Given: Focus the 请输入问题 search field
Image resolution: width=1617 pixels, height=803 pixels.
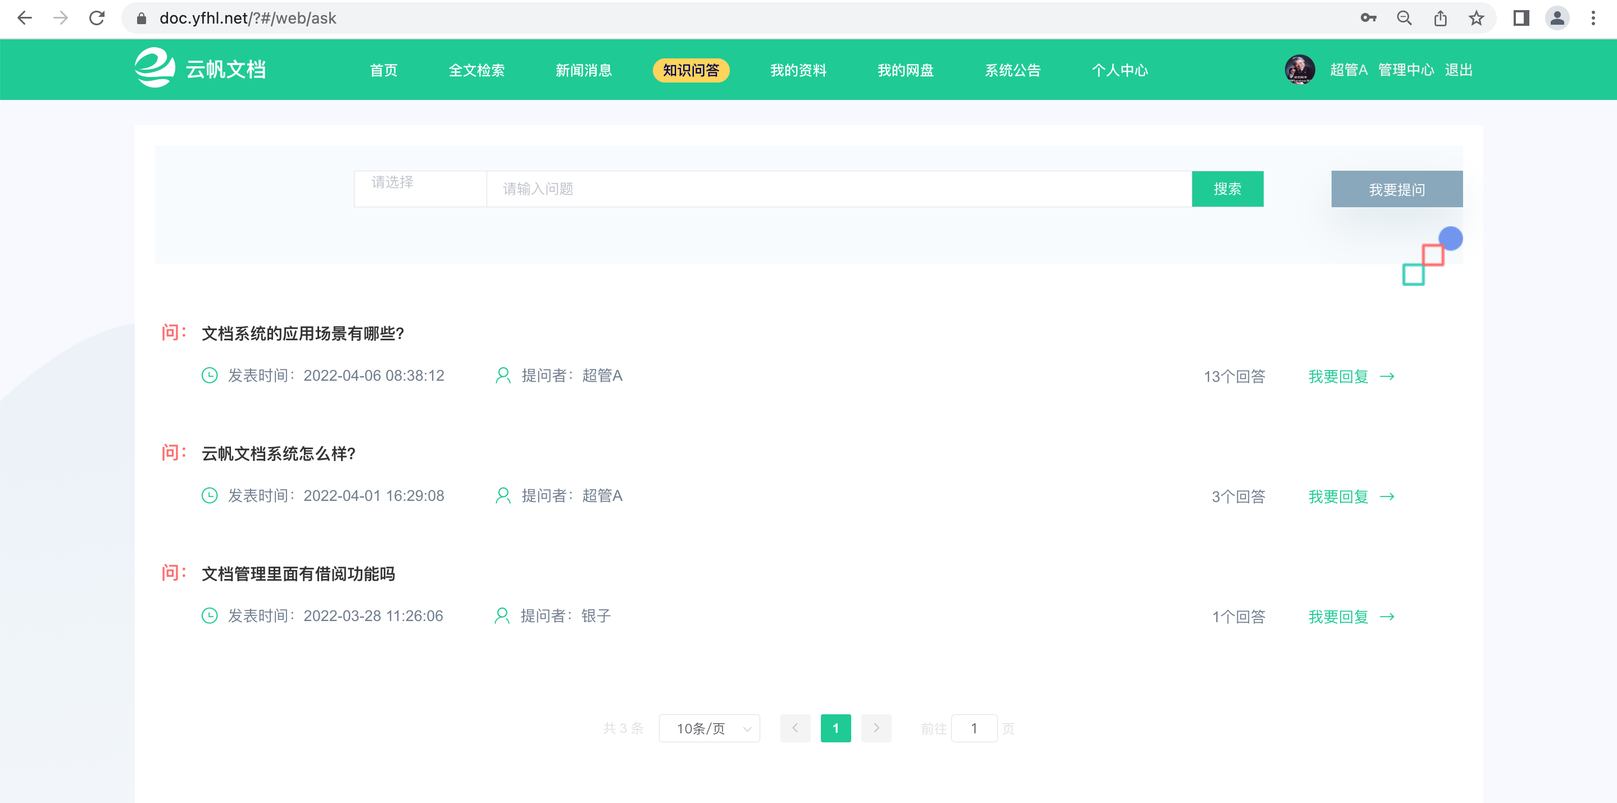Looking at the screenshot, I should point(839,189).
